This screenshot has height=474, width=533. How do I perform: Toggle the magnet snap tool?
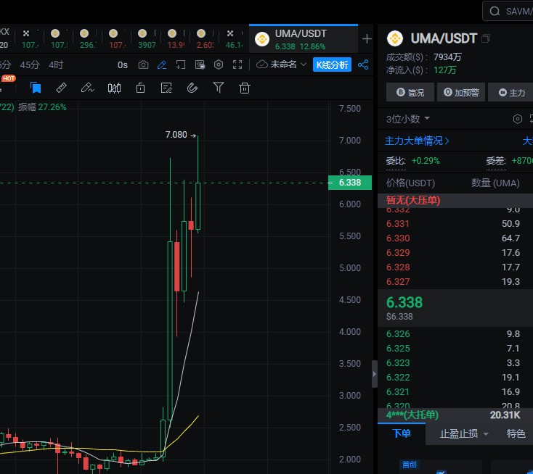(192, 88)
